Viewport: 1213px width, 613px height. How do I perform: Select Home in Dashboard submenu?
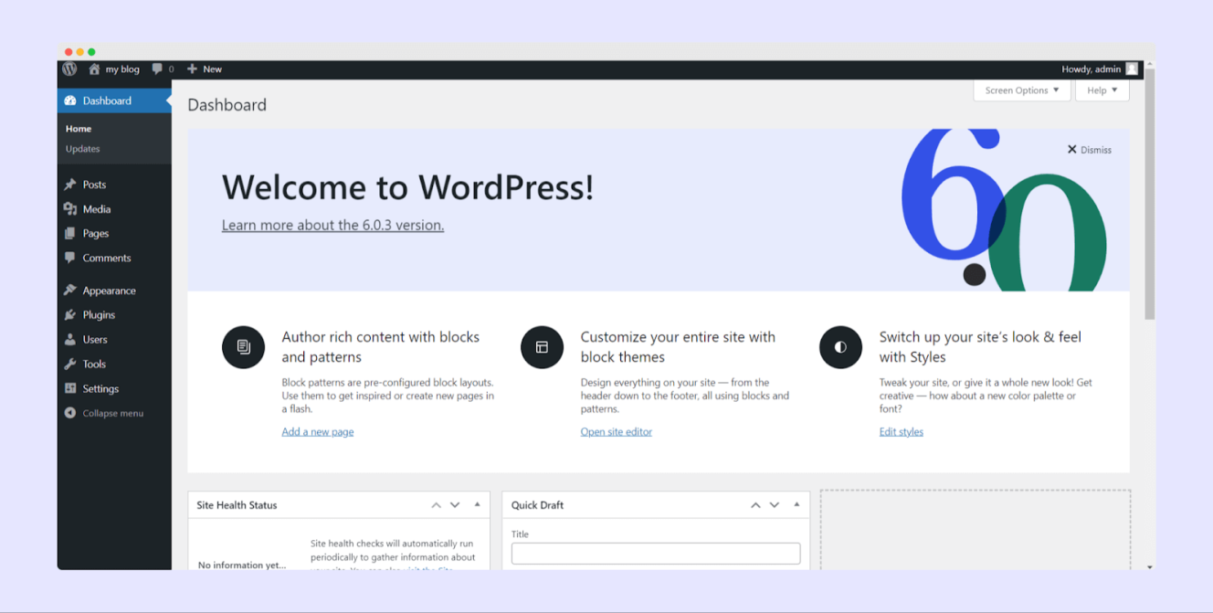79,129
